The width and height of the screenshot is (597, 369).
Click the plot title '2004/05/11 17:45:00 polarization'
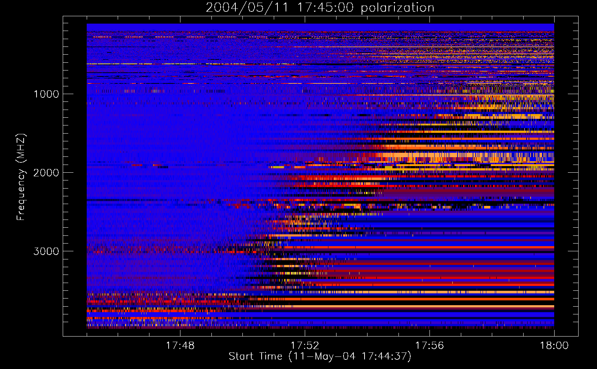[x=320, y=7]
